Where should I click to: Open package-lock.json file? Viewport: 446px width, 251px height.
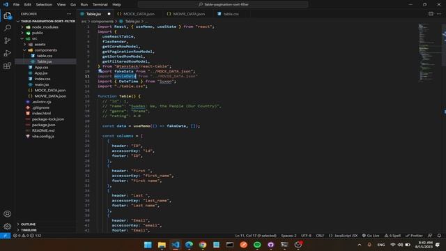pyautogui.click(x=48, y=119)
